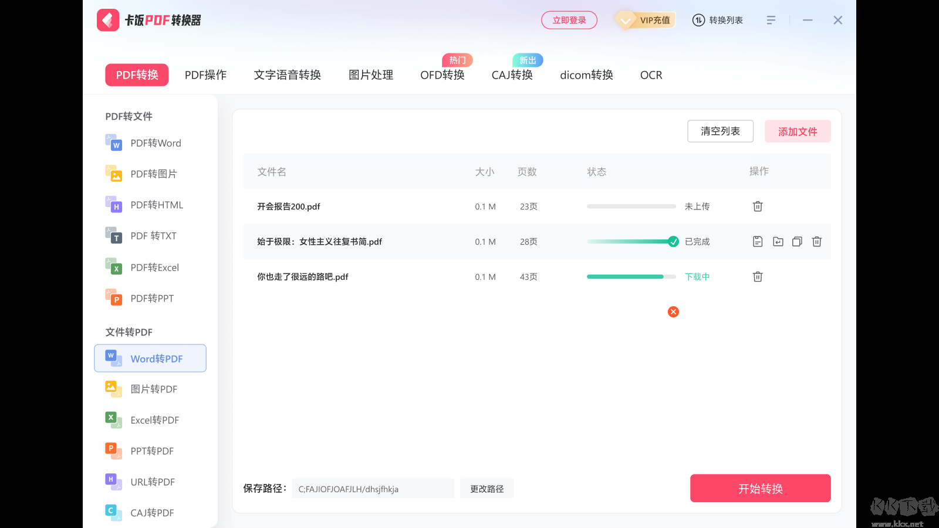Add files with the 添加文件 button
Screen dimensions: 939x528
(798, 131)
